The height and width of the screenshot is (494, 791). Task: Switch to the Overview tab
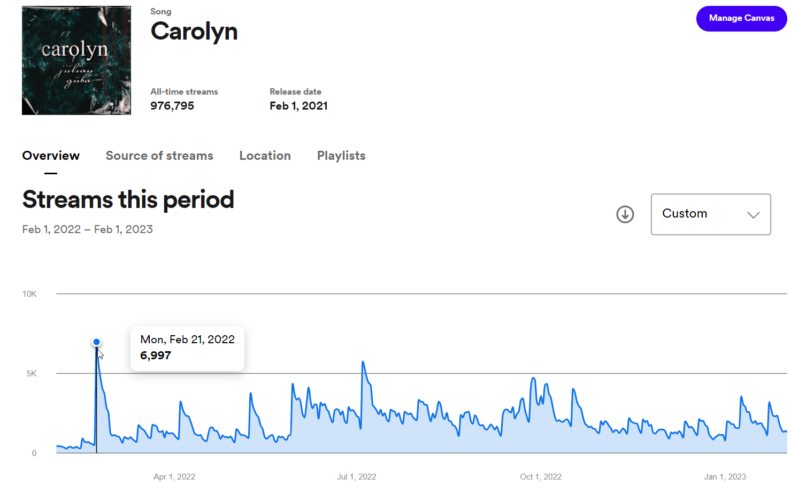point(51,156)
